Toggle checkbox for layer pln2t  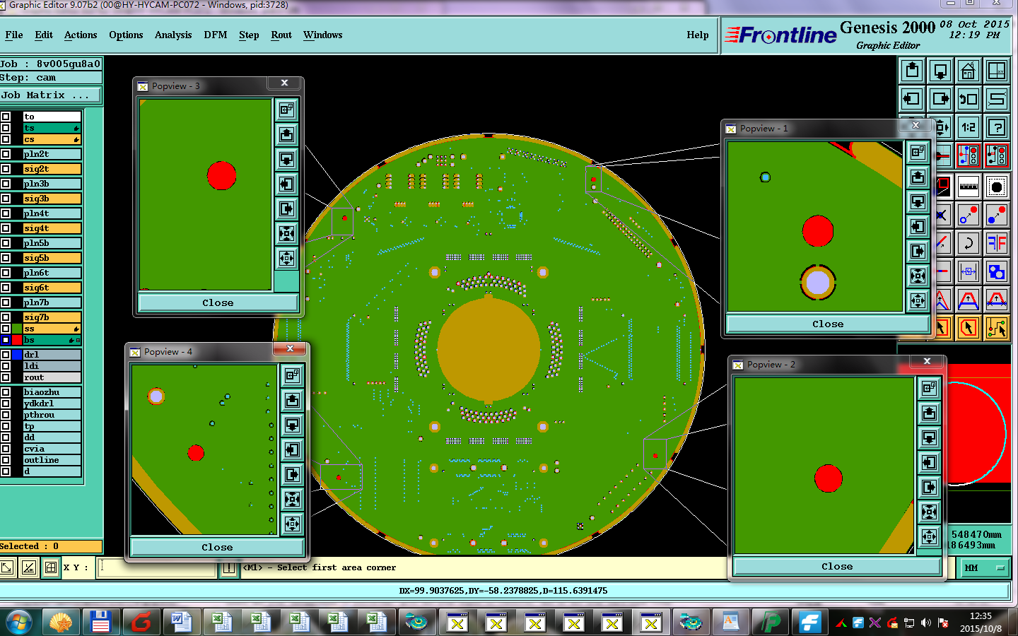point(6,154)
